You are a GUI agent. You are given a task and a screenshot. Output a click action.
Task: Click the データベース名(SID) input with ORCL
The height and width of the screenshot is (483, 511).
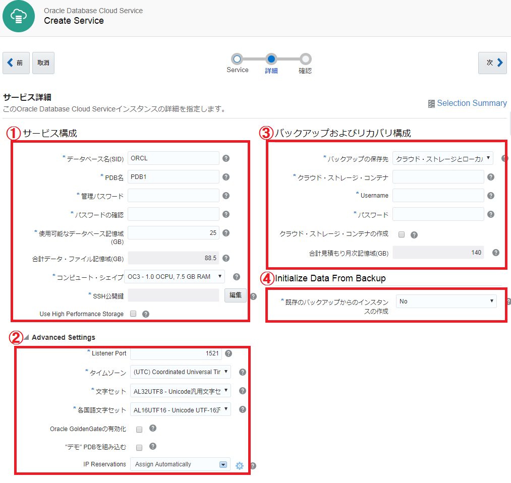(x=174, y=158)
